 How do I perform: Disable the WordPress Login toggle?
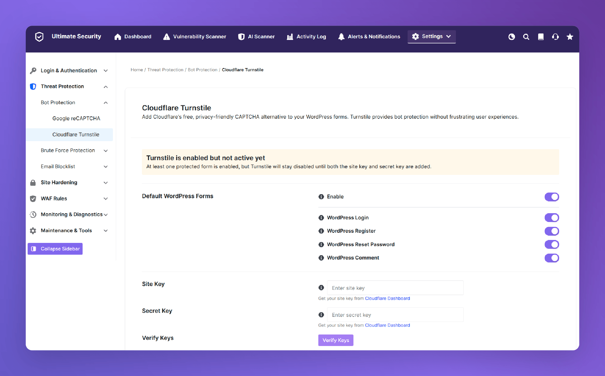click(x=552, y=218)
